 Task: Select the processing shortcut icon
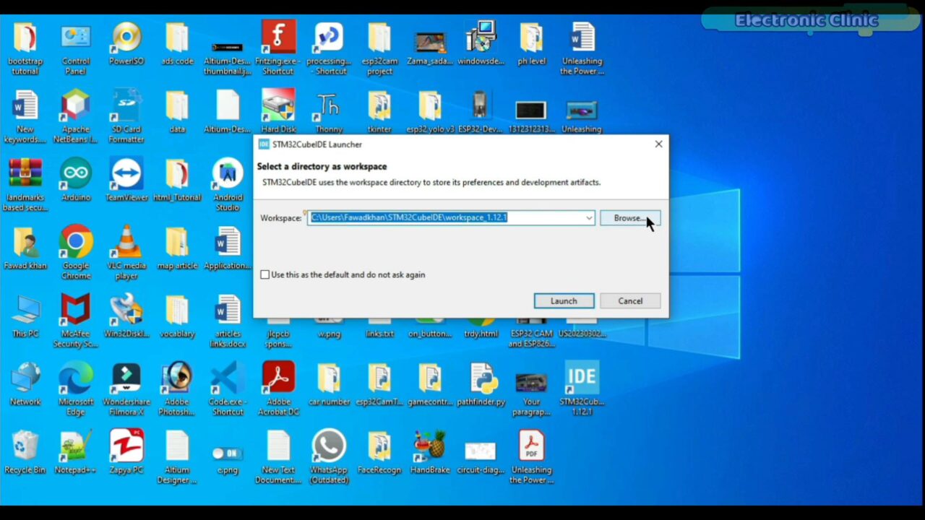(329, 48)
